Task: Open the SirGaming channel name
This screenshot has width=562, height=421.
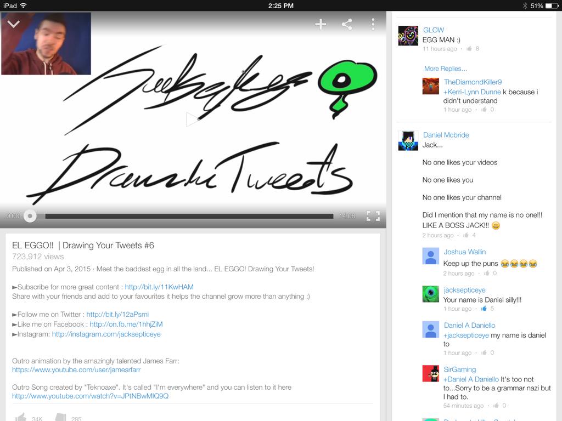Action: pyautogui.click(x=460, y=369)
